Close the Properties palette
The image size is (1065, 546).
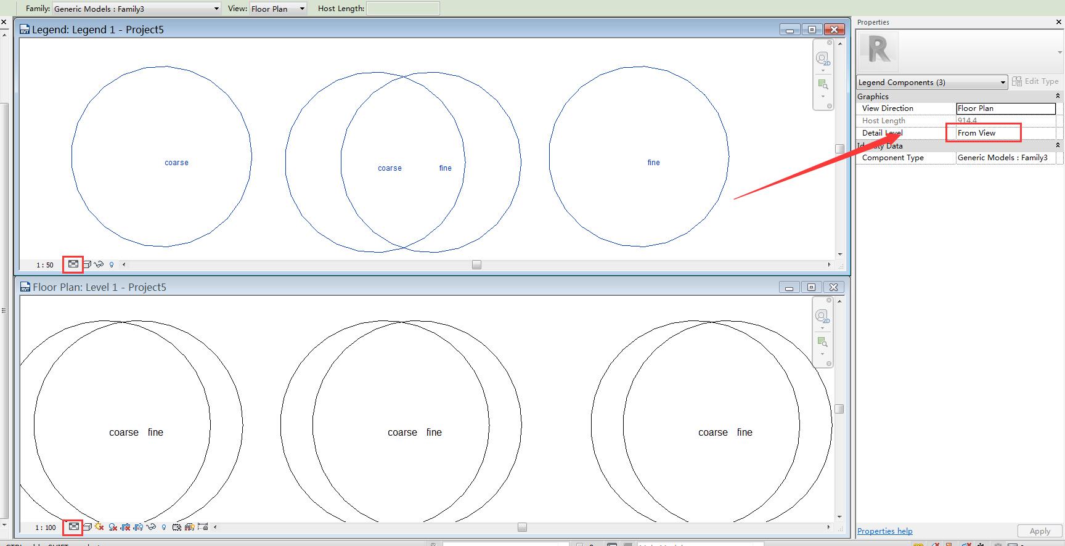(1059, 22)
